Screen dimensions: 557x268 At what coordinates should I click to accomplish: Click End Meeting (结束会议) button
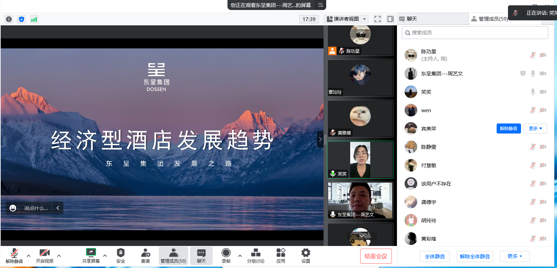tap(376, 256)
